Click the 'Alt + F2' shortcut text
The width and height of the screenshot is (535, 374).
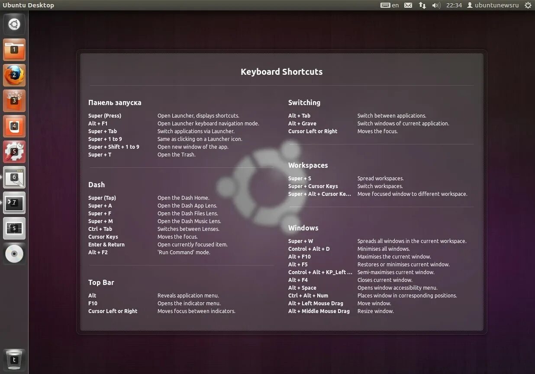pos(98,253)
